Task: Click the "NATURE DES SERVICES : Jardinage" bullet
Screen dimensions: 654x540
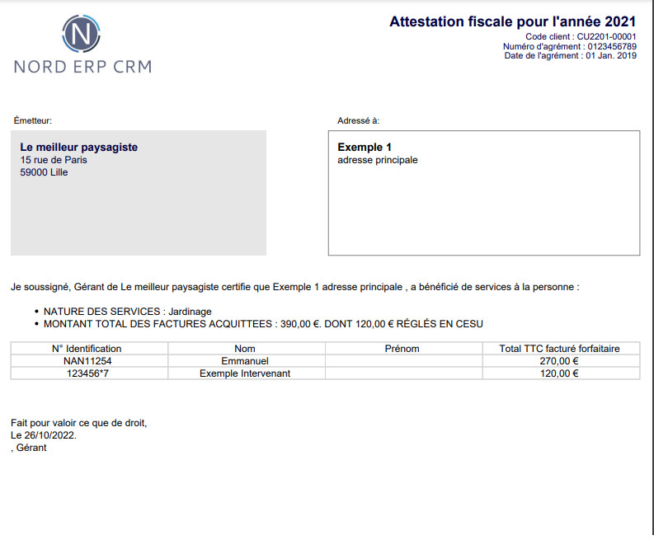Action: pos(128,312)
